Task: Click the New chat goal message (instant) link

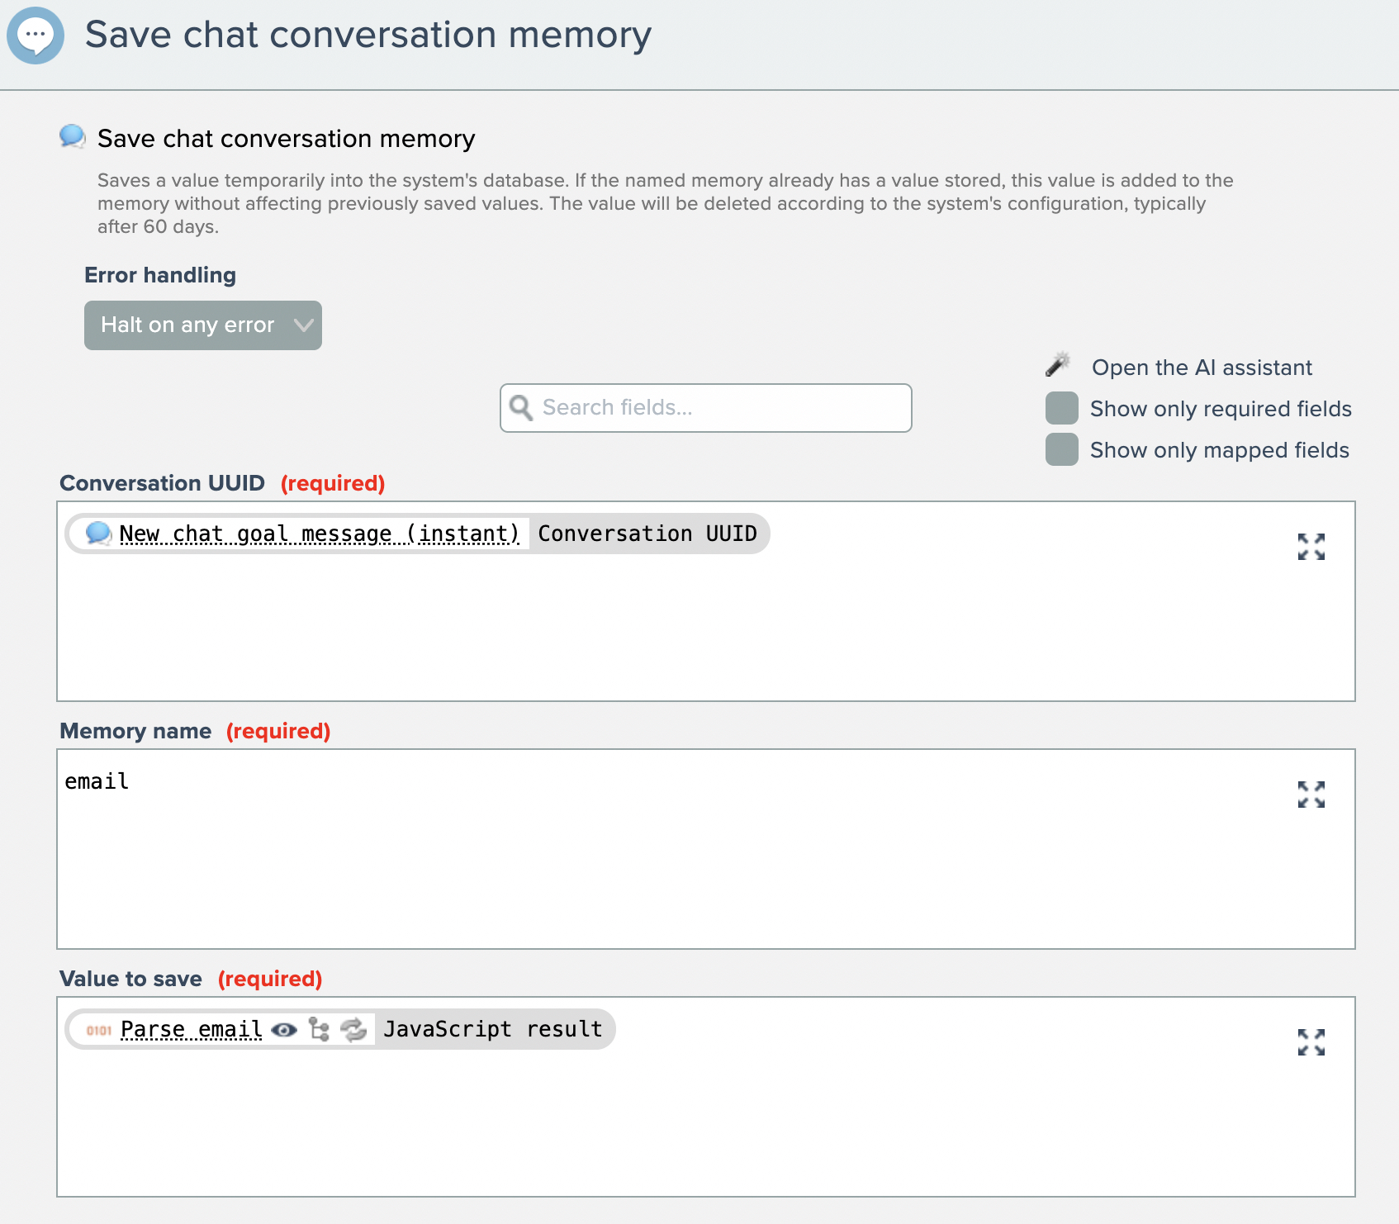Action: (x=319, y=534)
